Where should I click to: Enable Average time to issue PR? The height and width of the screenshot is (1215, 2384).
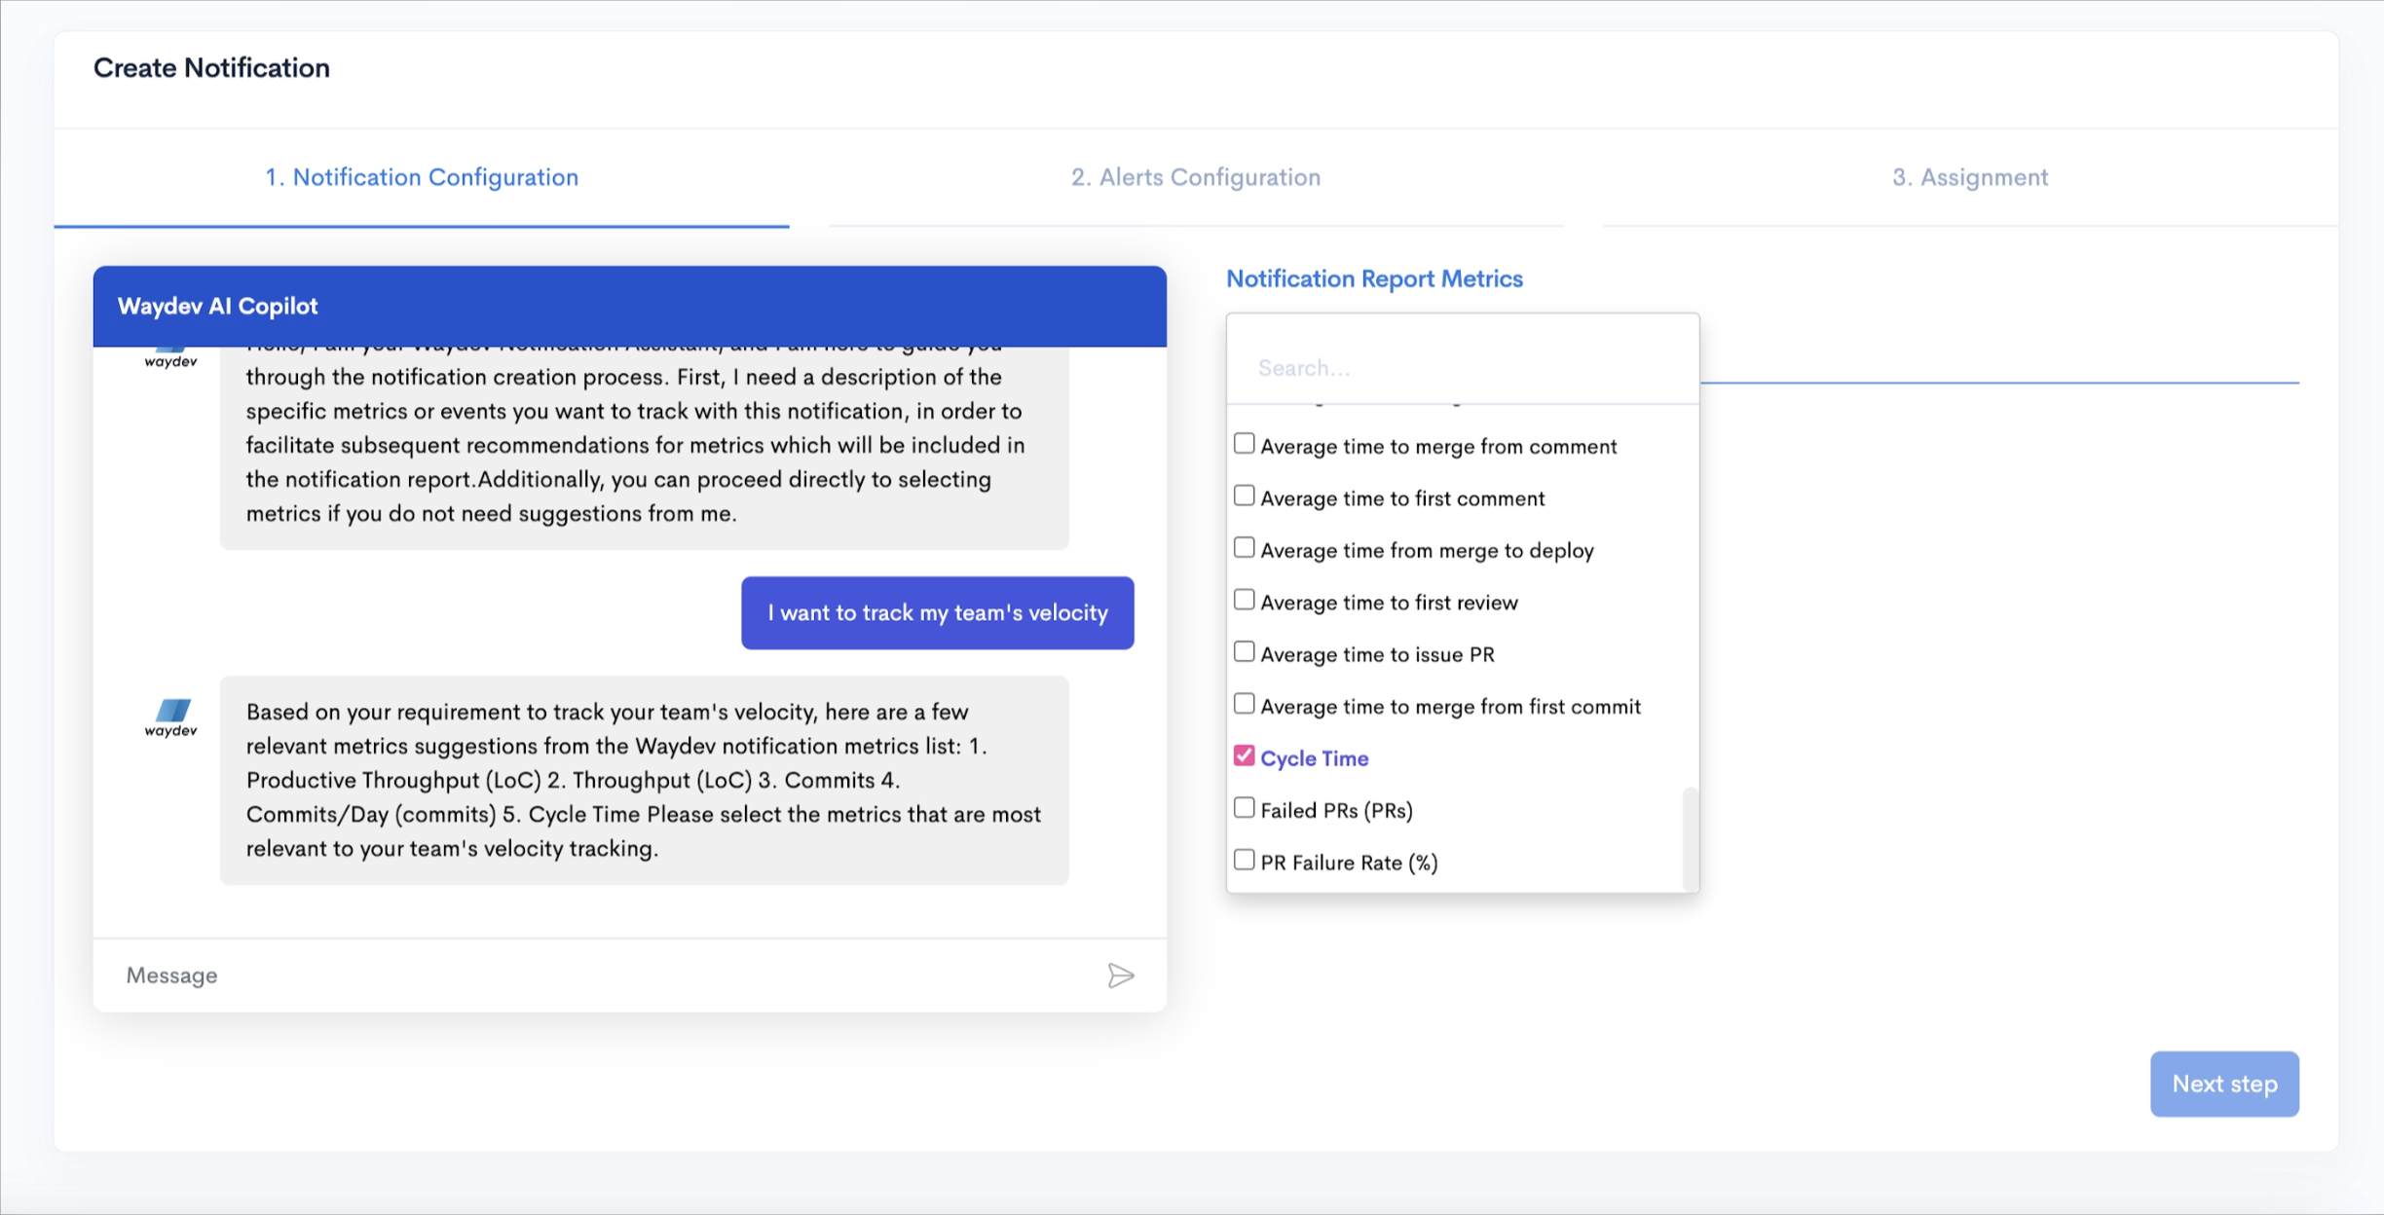pyautogui.click(x=1244, y=652)
